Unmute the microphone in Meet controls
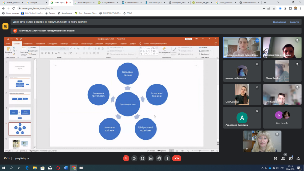Viewport: 304px width, 171px height. pos(126,158)
